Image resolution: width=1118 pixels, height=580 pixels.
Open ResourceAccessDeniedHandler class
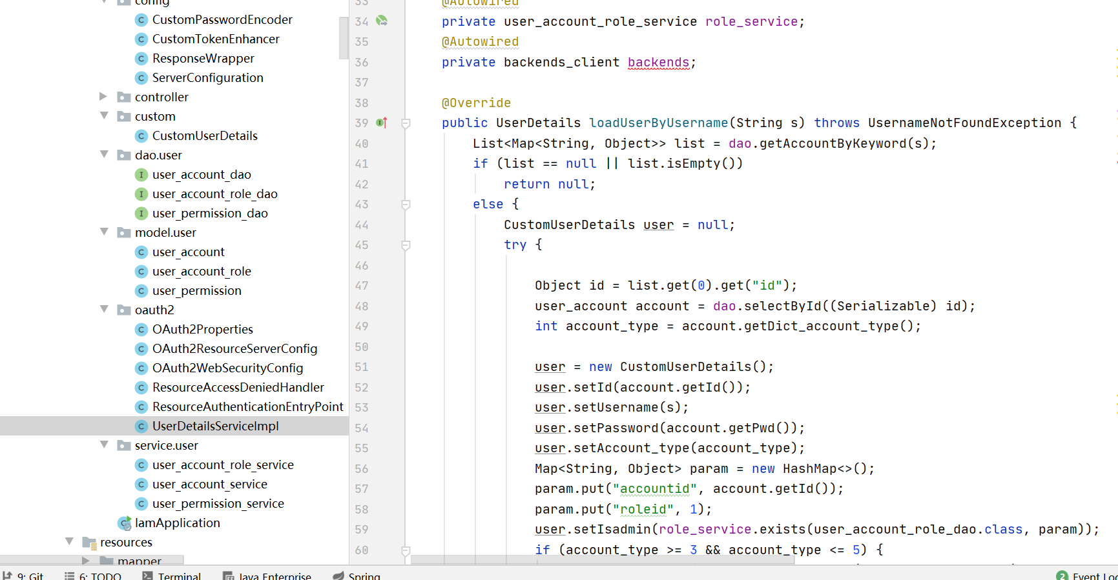pyautogui.click(x=238, y=388)
